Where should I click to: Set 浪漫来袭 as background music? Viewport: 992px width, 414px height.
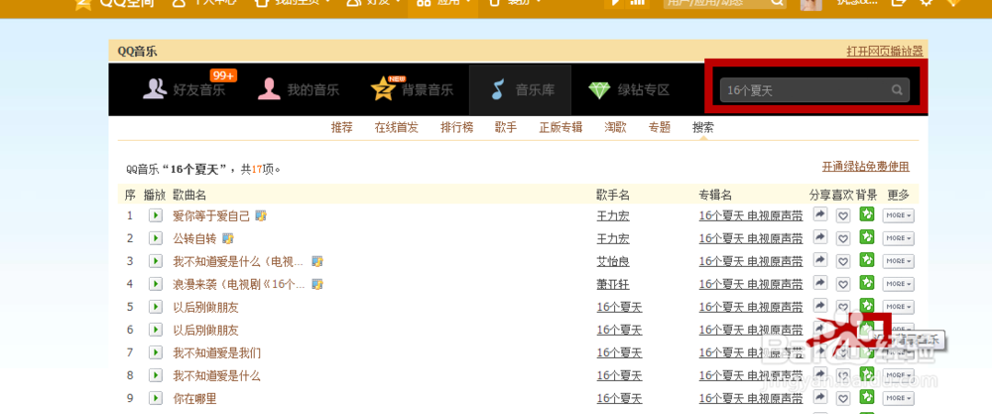[x=867, y=283]
